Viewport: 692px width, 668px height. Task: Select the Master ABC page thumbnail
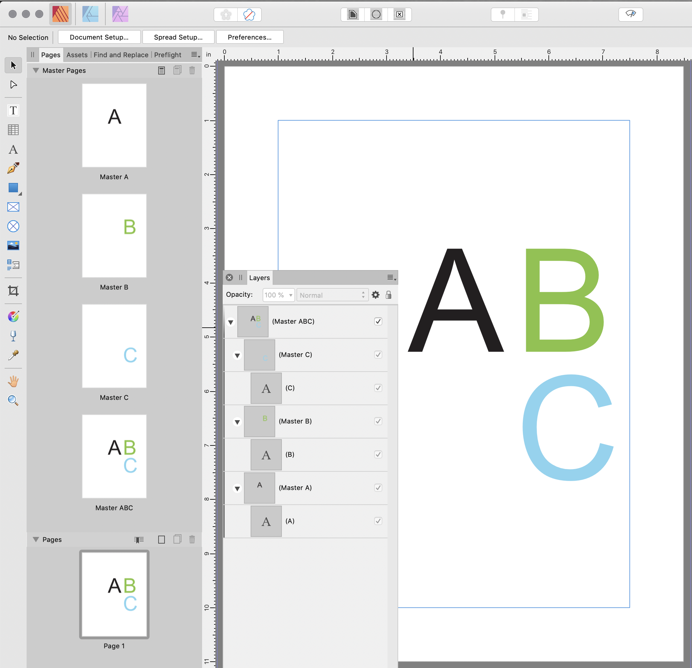pos(114,456)
